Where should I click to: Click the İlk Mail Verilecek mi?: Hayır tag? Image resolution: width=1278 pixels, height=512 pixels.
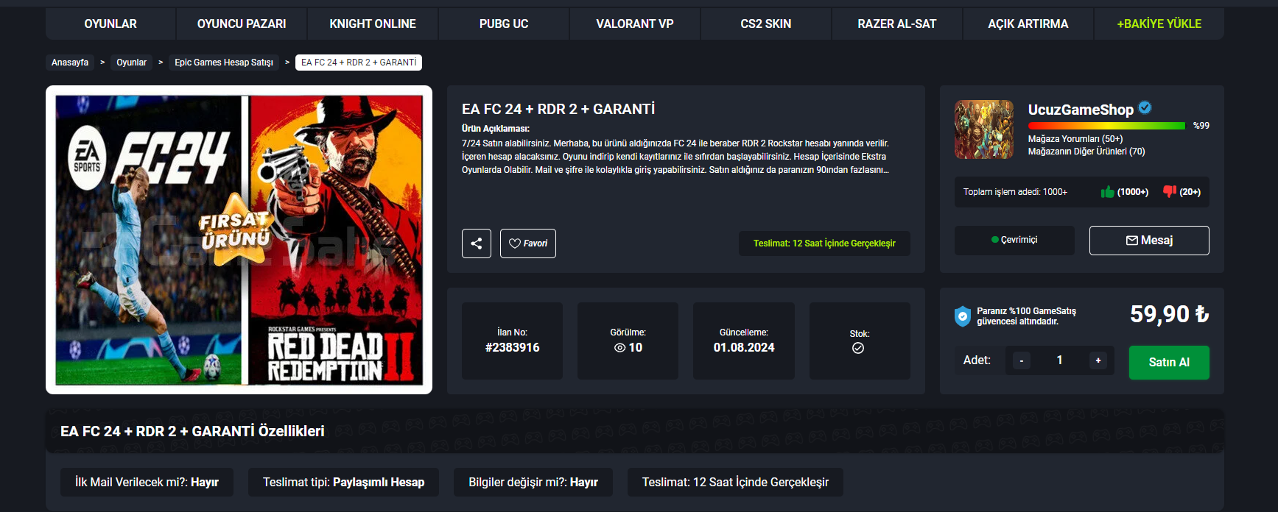coord(147,483)
